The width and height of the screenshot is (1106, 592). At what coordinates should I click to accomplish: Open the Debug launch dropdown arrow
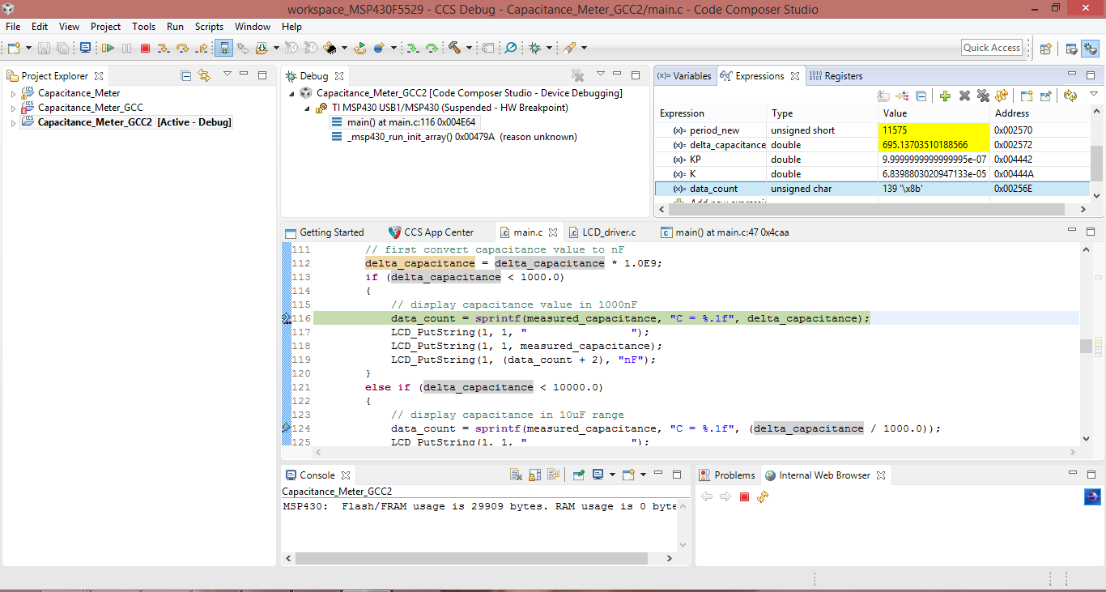click(x=548, y=48)
